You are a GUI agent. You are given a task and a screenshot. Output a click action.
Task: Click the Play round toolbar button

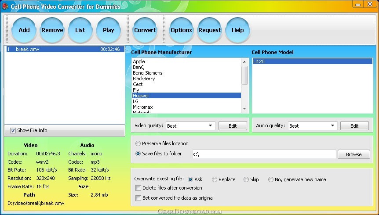tap(108, 30)
